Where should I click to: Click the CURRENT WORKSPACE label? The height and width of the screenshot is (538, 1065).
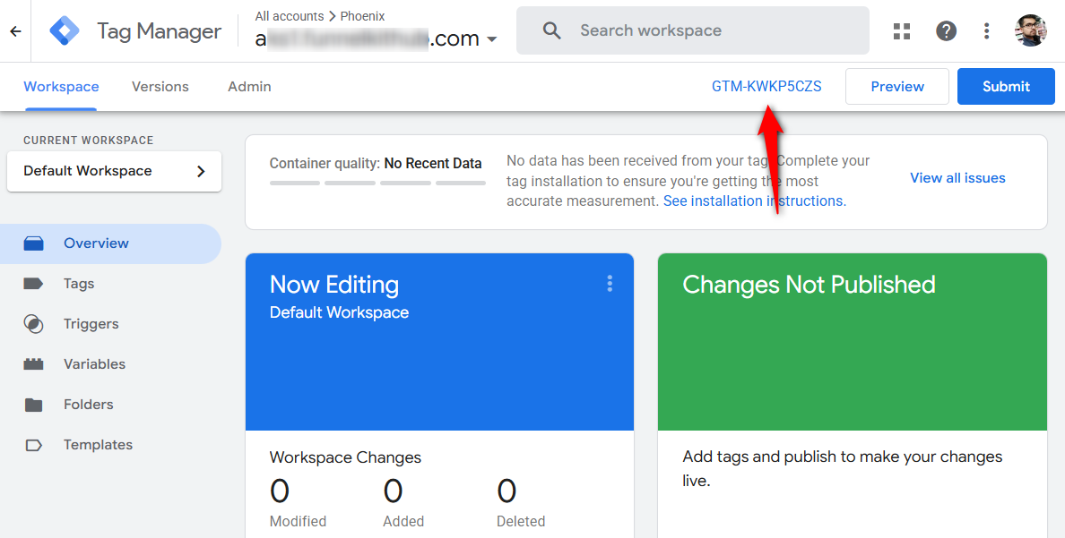click(88, 141)
